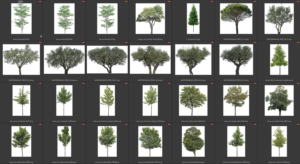The height and width of the screenshot is (164, 300).
Task: Click the meye_acer-platanoides_S8757.png filename label
Action: pos(150,162)
